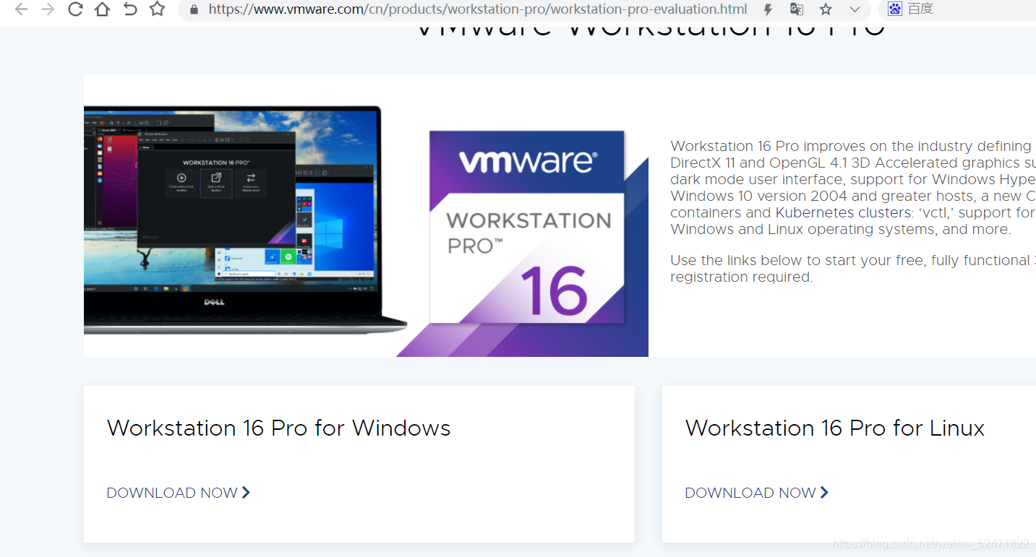Go forward to the next page

tap(48, 9)
